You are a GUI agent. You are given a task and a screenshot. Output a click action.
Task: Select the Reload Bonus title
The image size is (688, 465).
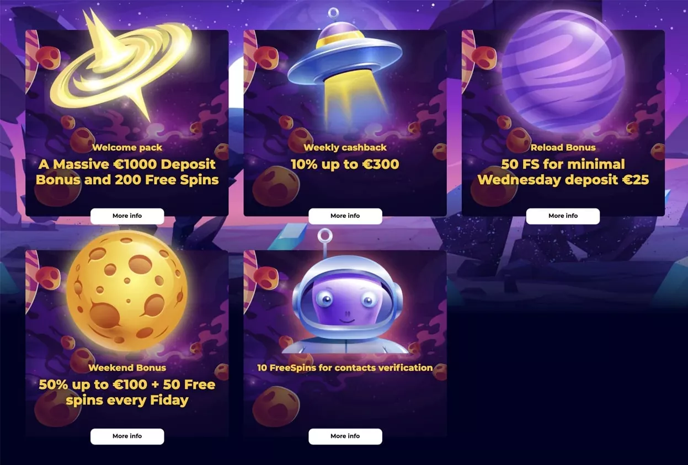[563, 147]
